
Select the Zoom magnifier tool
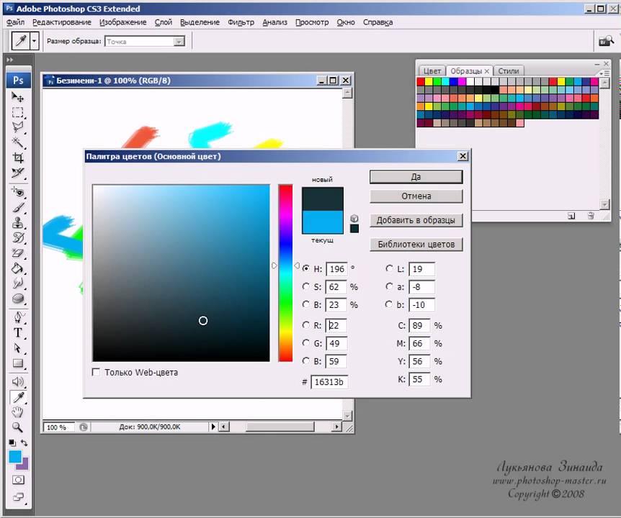pyautogui.click(x=18, y=427)
